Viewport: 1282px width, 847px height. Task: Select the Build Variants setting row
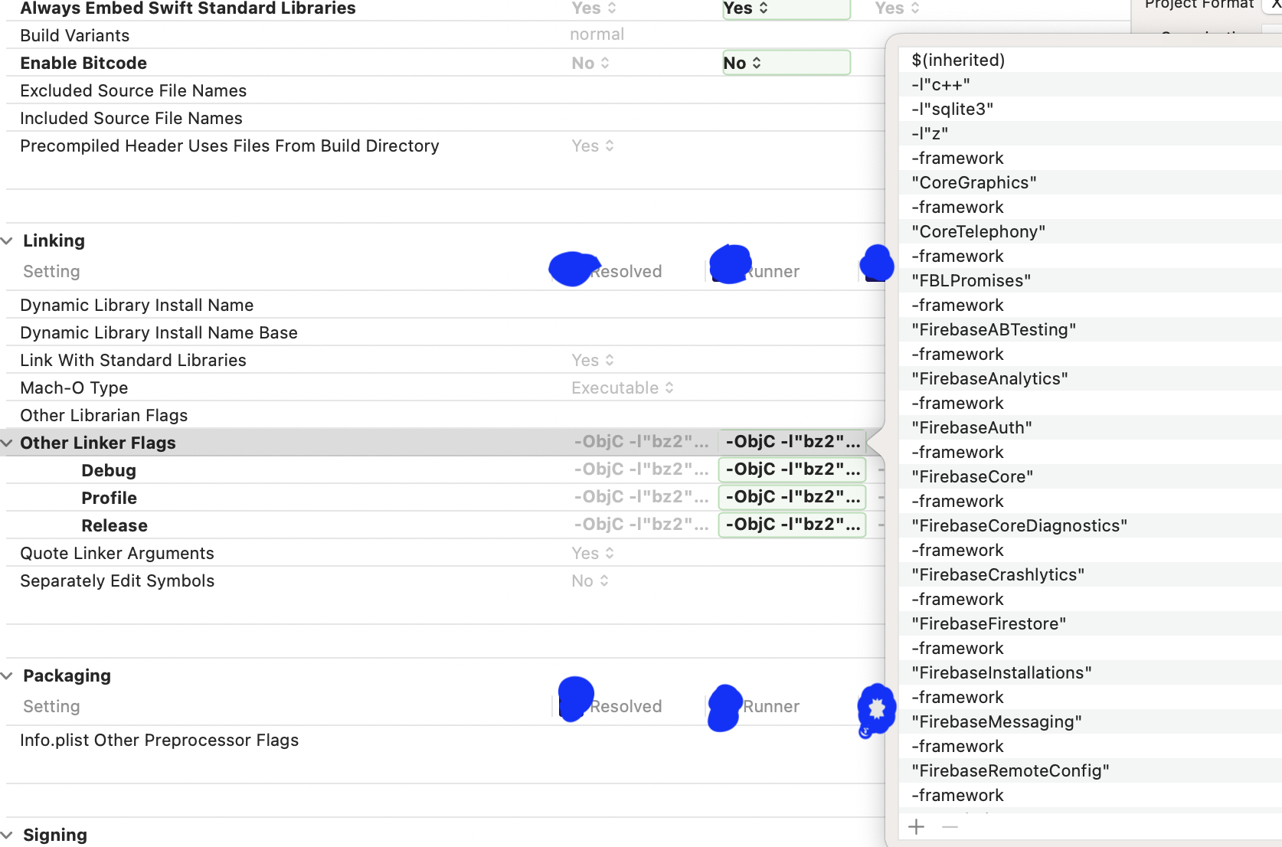tap(445, 35)
